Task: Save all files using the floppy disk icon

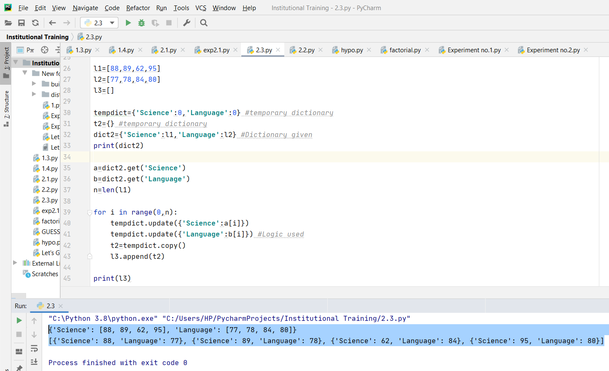Action: (x=21, y=23)
